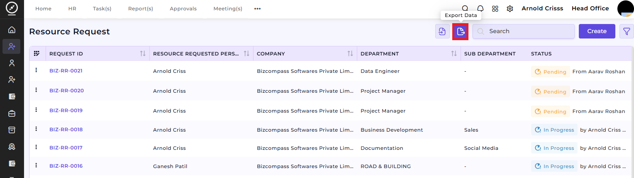
Task: Open the apps grid icon
Action: click(495, 9)
